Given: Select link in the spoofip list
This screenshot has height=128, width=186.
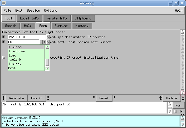Looking at the screenshot, I should pos(26,55).
